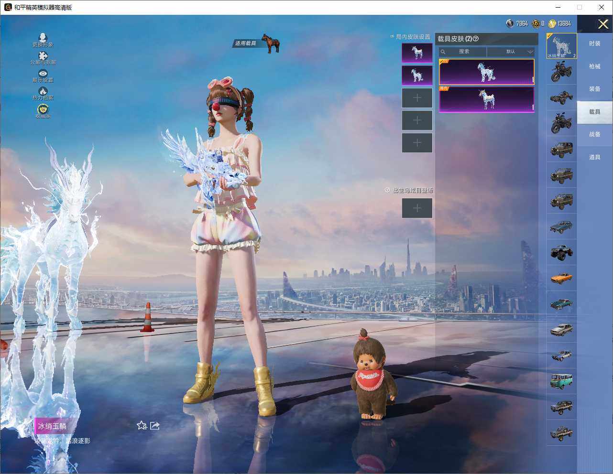The height and width of the screenshot is (474, 613).
Task: Select the 冰绡玉麟 ice horse vehicle thumbnail
Action: click(x=561, y=46)
